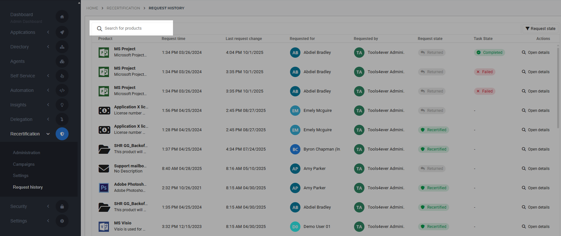Click the Settings gear icon in sidebar
The image size is (561, 236).
pos(62,221)
